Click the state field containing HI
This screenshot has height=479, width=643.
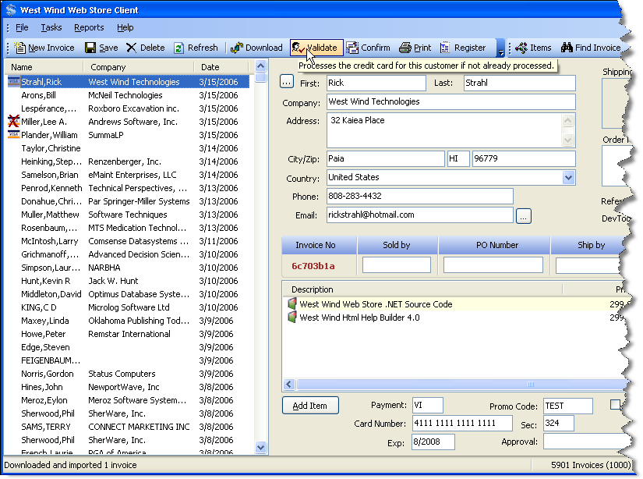click(x=458, y=159)
